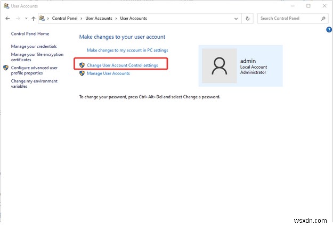The image size is (333, 226).
Task: Select Control Panel in breadcrumb path
Action: [64, 19]
